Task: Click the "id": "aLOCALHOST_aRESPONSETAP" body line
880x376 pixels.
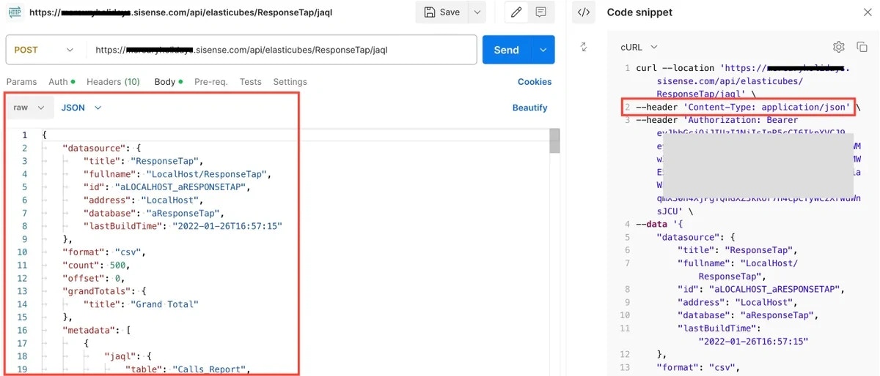Action: (x=166, y=187)
